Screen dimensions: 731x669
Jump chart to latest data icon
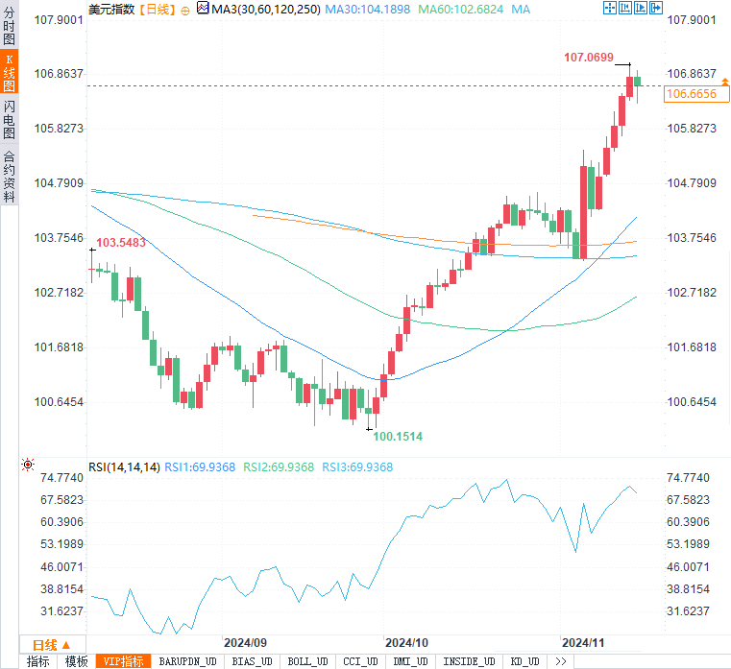point(641,8)
